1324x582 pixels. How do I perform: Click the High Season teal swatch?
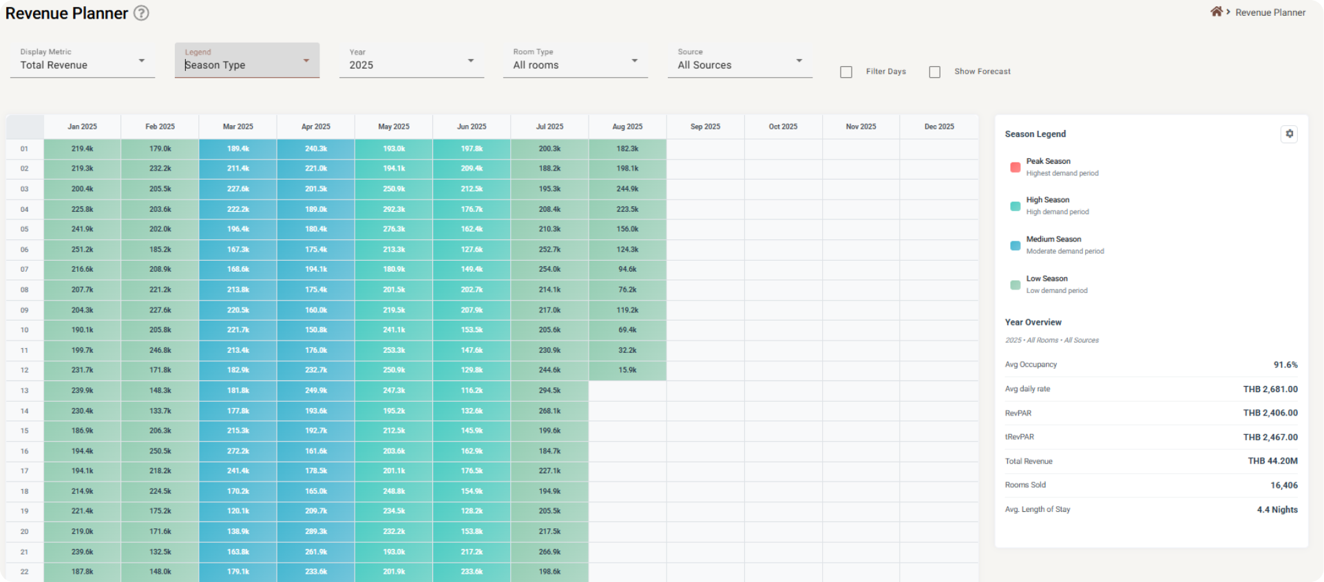pyautogui.click(x=1015, y=206)
